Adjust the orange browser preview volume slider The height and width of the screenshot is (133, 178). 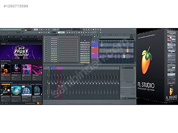tap(30, 103)
